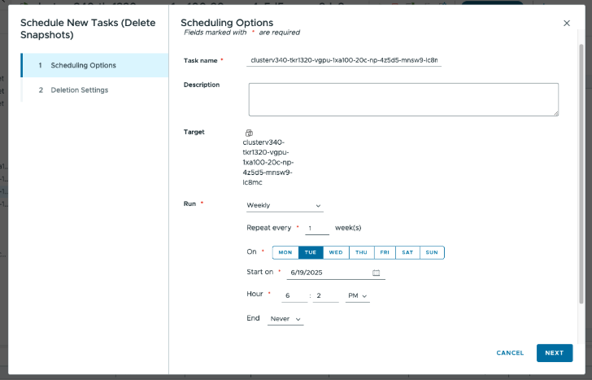Click the cluster target icon

click(249, 133)
